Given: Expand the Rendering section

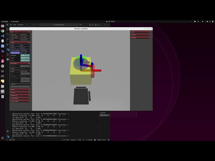Looking at the screenshot, I should (20, 95).
